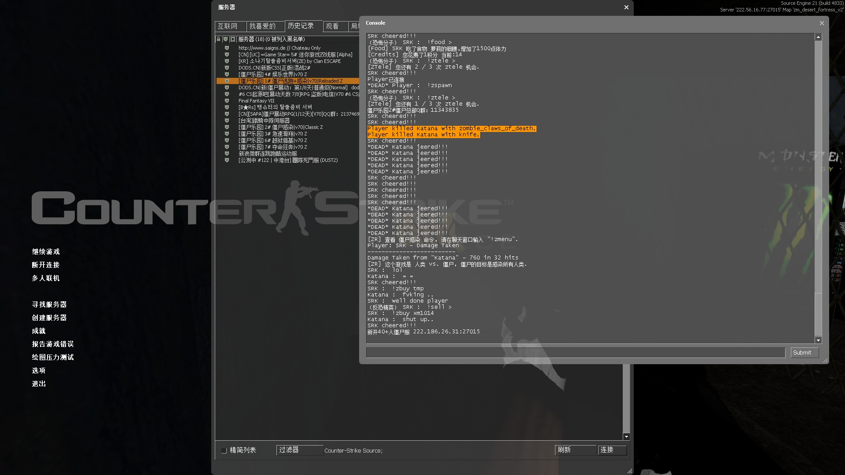Click shield icon beside 6# 越狱搞基 server

coord(227,140)
